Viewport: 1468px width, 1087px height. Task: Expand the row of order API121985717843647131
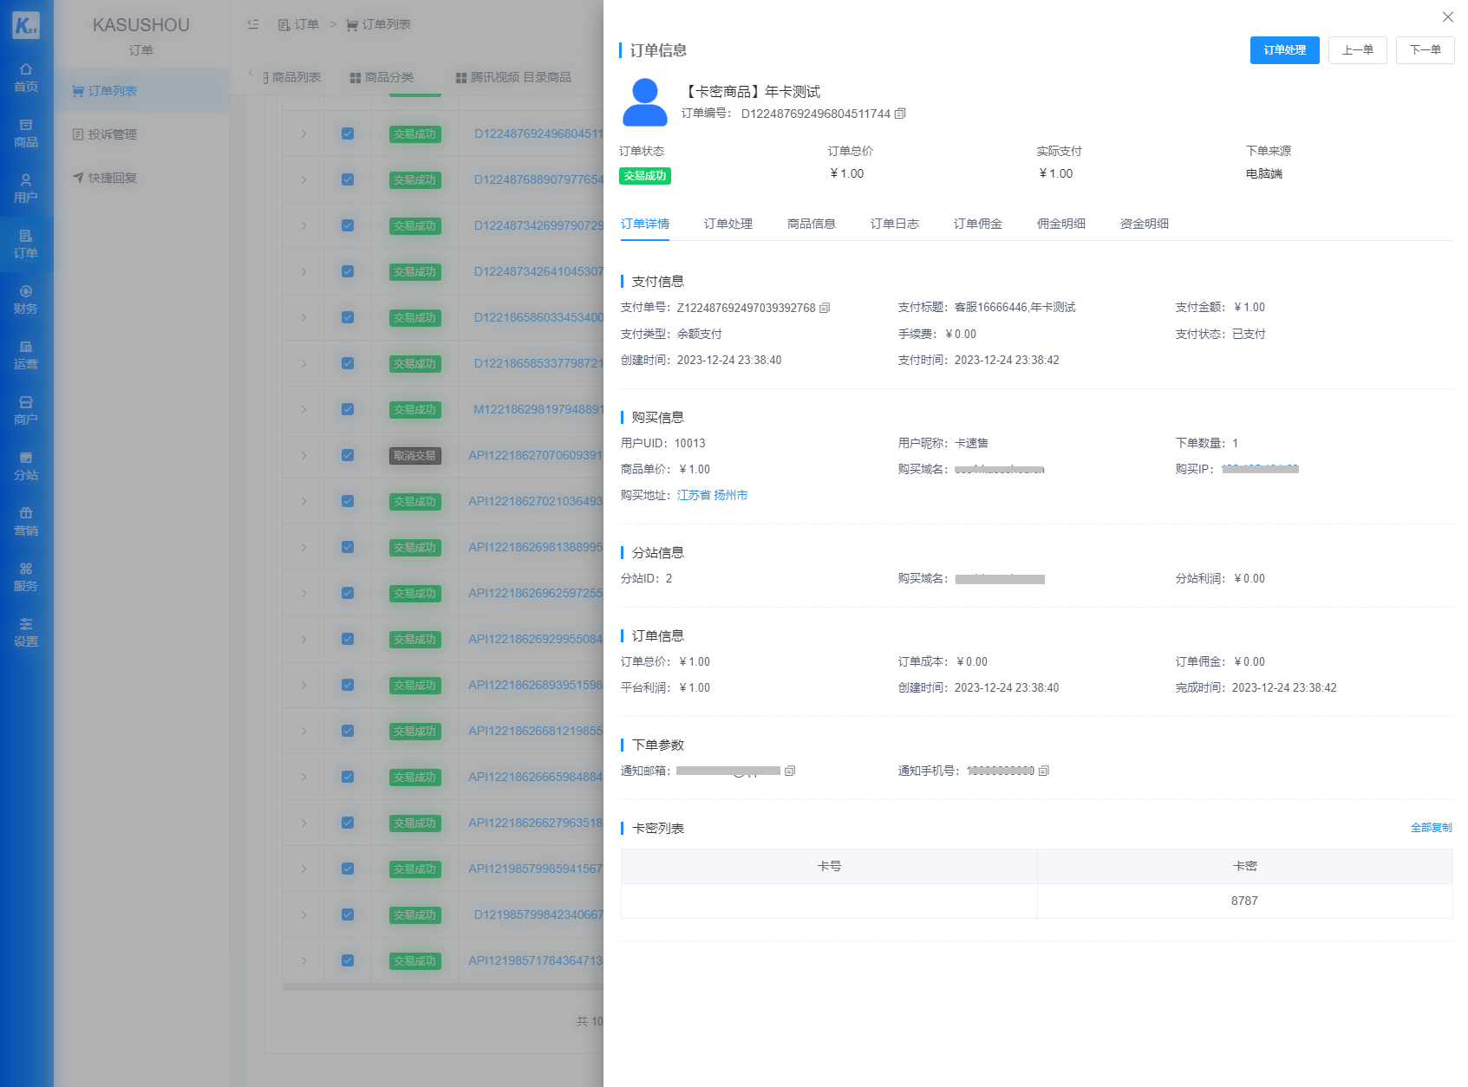[303, 960]
